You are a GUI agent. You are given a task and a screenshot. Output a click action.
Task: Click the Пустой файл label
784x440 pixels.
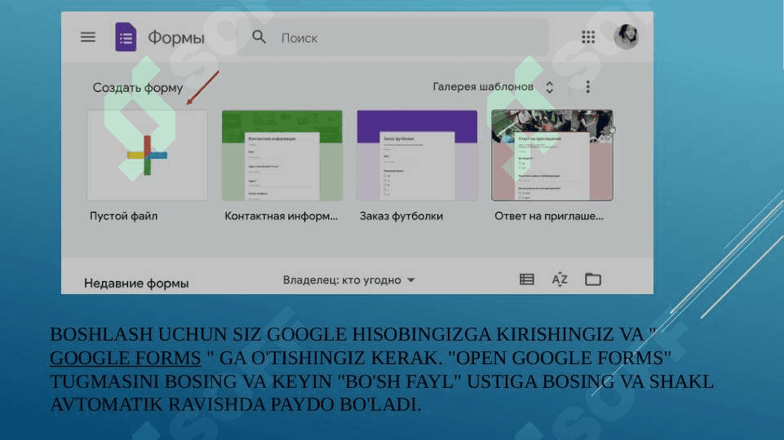(x=123, y=216)
